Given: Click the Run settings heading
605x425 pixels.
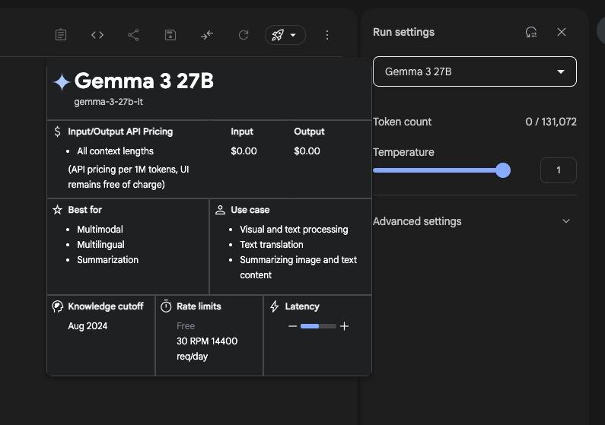Looking at the screenshot, I should pyautogui.click(x=403, y=32).
